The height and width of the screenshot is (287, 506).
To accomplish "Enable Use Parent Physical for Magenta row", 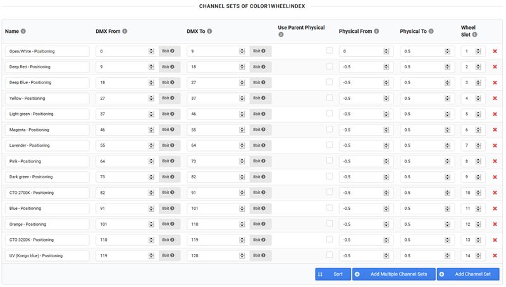I will click(329, 129).
